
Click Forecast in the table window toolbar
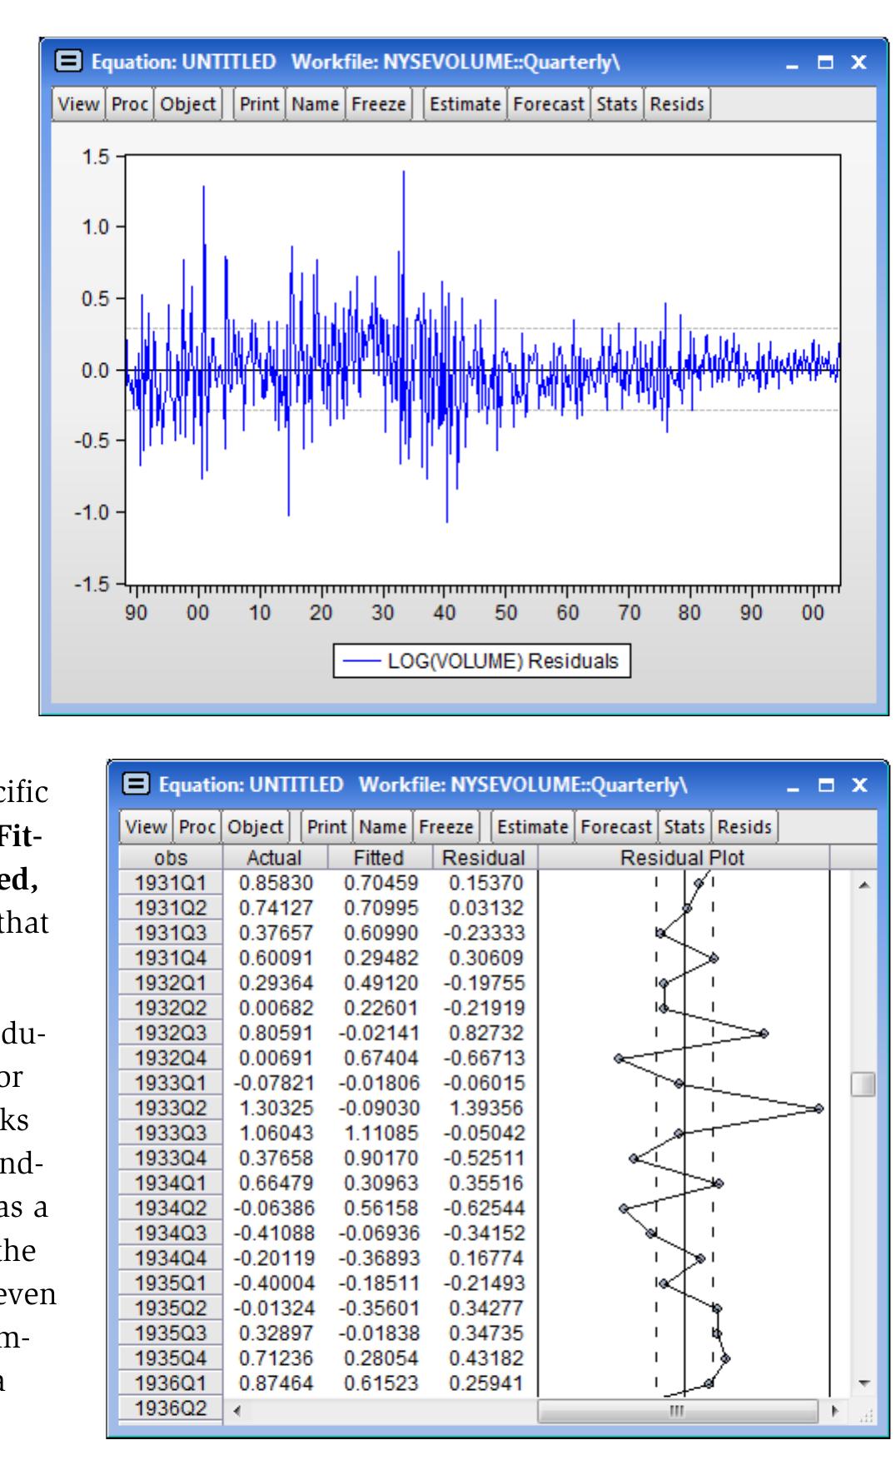click(615, 827)
